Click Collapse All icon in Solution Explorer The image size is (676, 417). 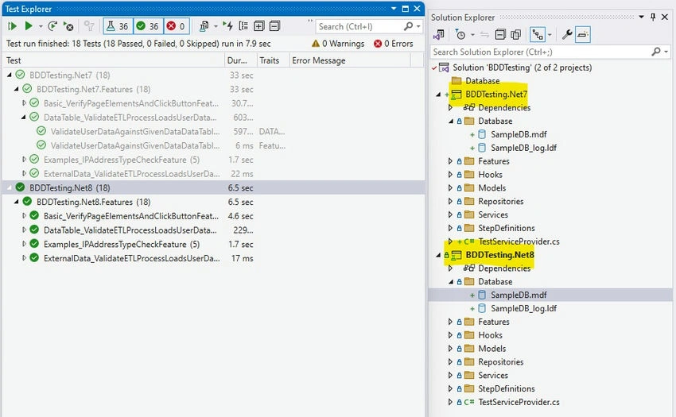click(x=500, y=34)
